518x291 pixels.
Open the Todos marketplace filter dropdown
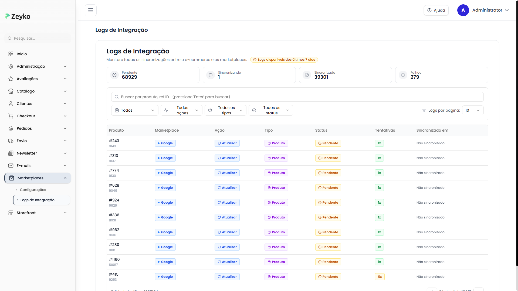(x=135, y=110)
